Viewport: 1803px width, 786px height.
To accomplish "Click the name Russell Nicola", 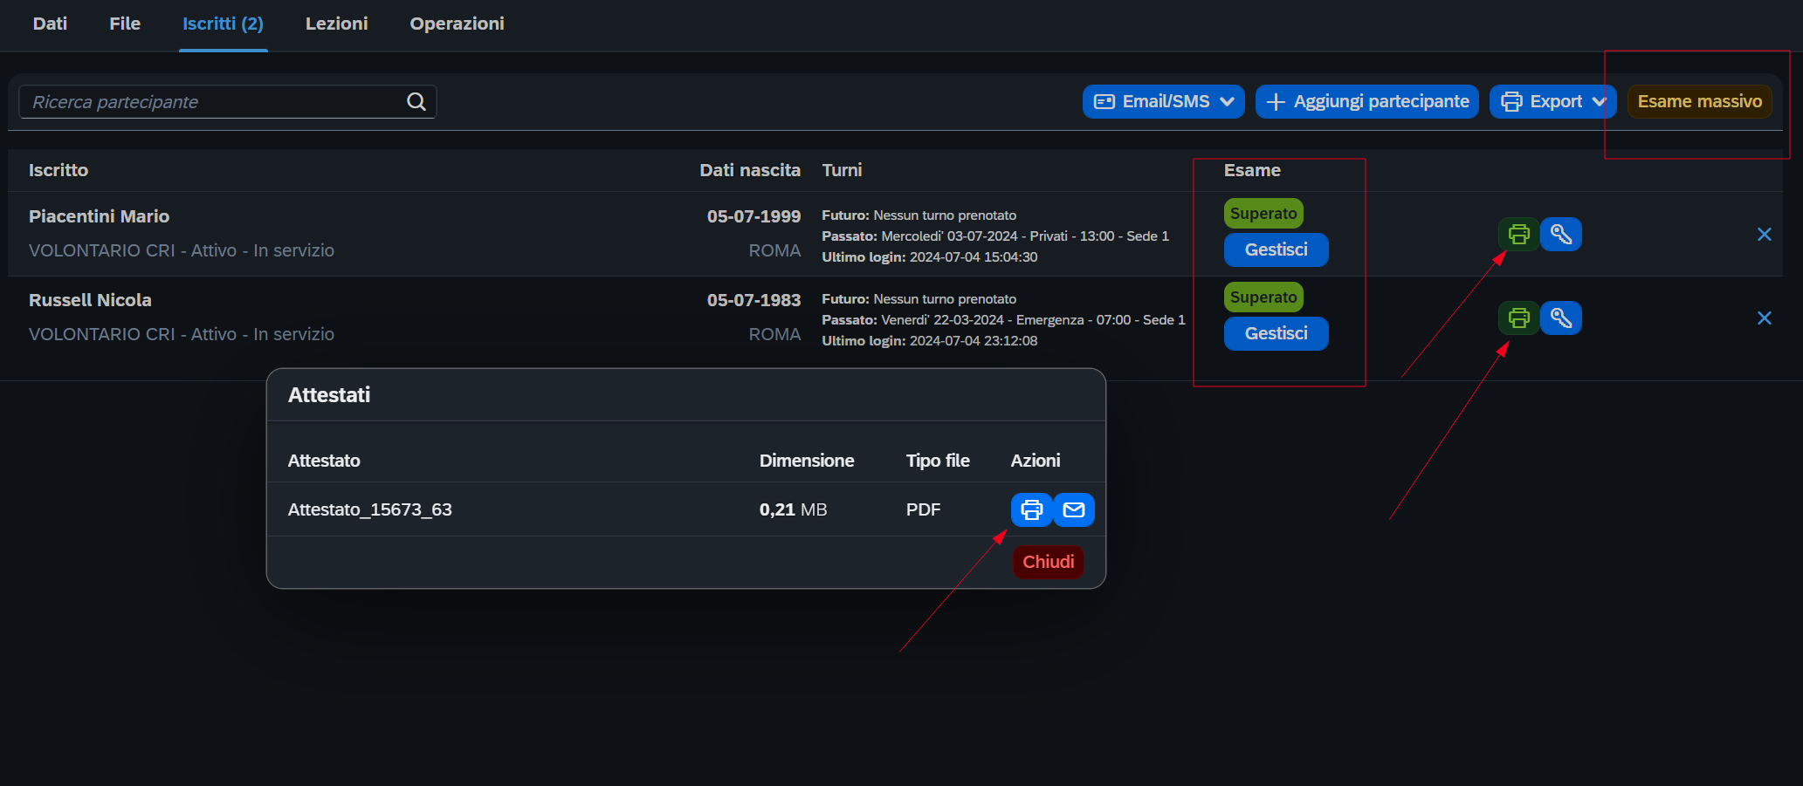I will [90, 300].
